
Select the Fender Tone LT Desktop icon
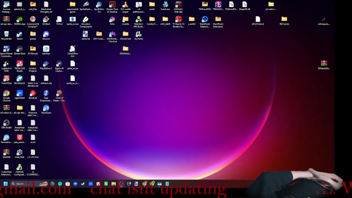pyautogui.click(x=112, y=7)
